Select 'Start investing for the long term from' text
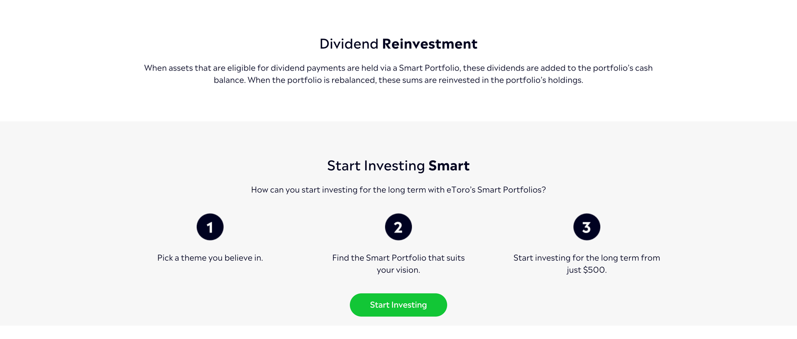The image size is (797, 339). (587, 258)
